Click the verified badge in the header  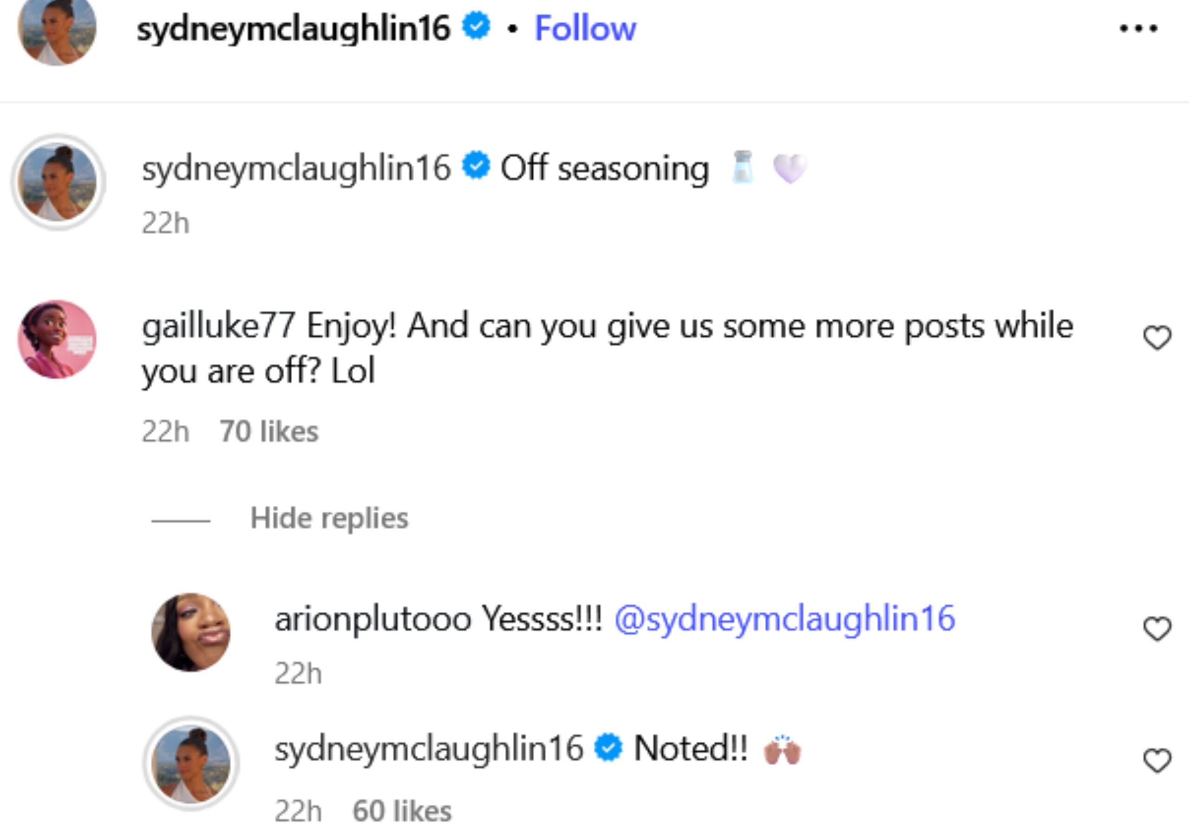pos(476,26)
